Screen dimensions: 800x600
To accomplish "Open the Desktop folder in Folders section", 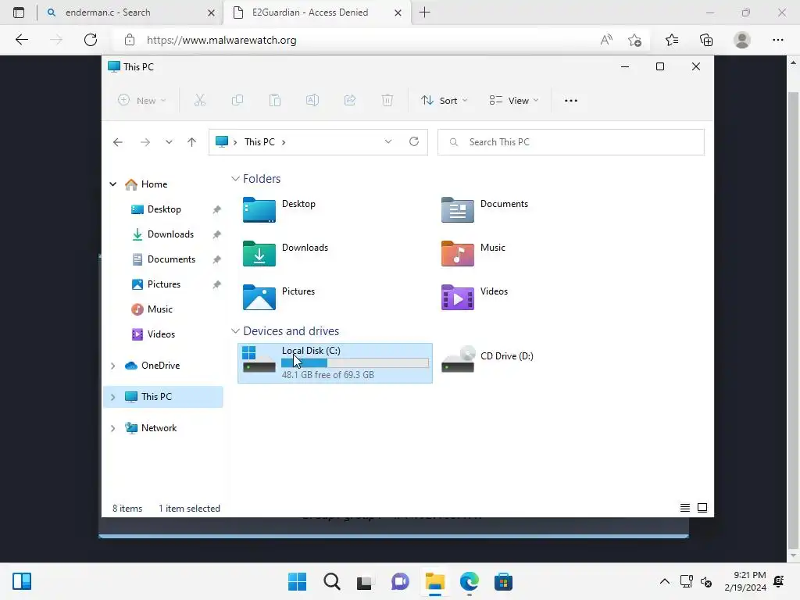I will (x=279, y=209).
